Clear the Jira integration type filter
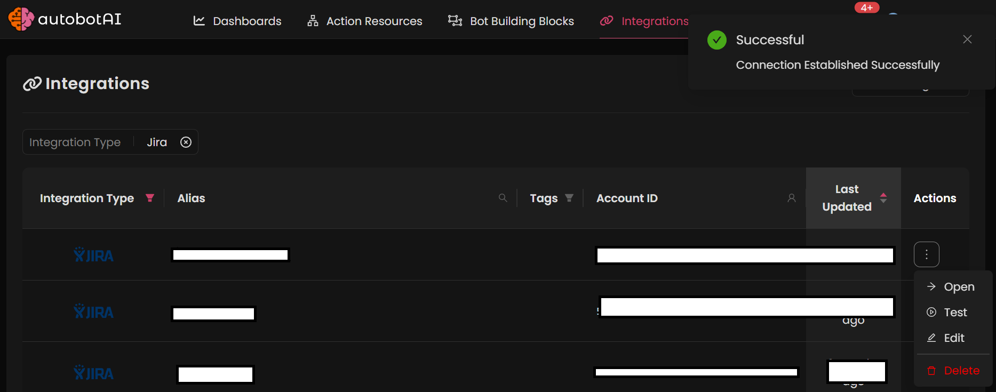This screenshot has width=996, height=392. click(x=186, y=142)
